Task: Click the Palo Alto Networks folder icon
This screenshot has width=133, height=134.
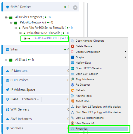Action: tap(15, 23)
